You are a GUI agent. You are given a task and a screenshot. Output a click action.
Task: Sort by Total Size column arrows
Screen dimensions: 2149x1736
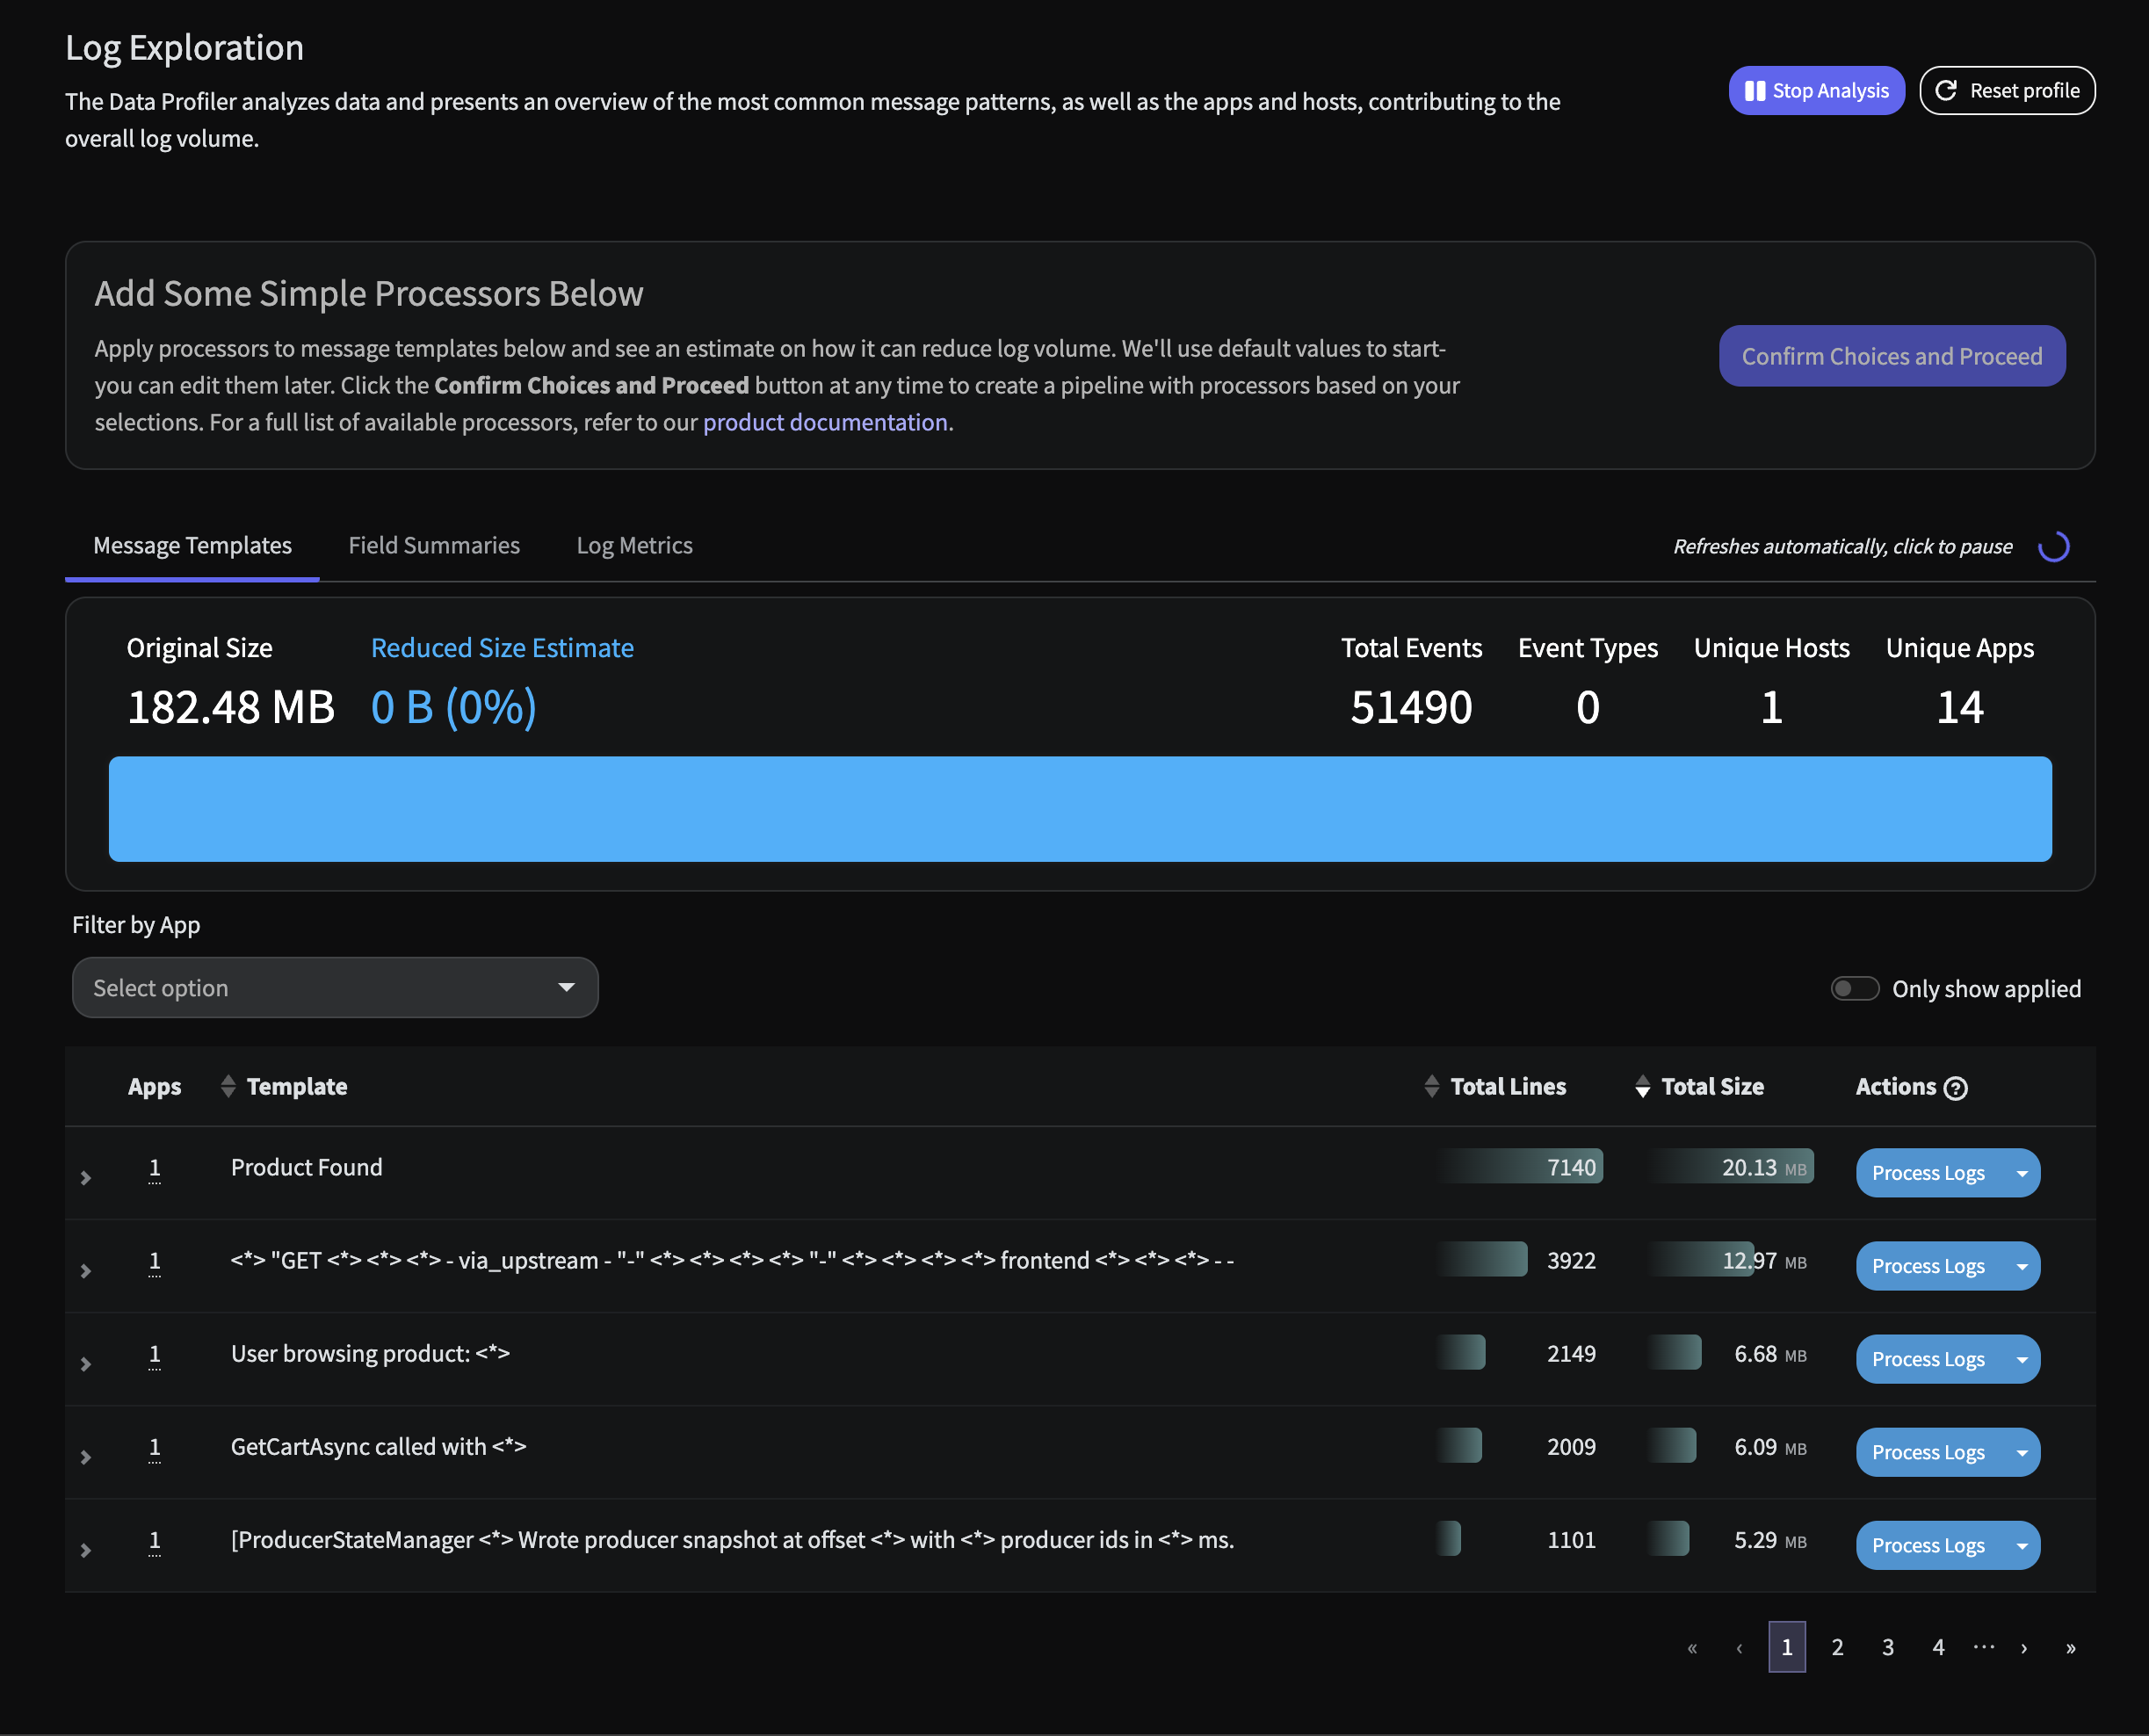[1642, 1086]
